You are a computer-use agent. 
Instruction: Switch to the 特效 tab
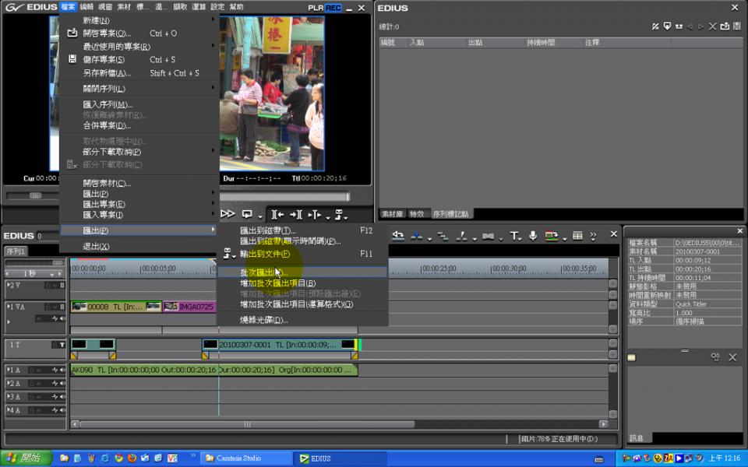pyautogui.click(x=417, y=214)
